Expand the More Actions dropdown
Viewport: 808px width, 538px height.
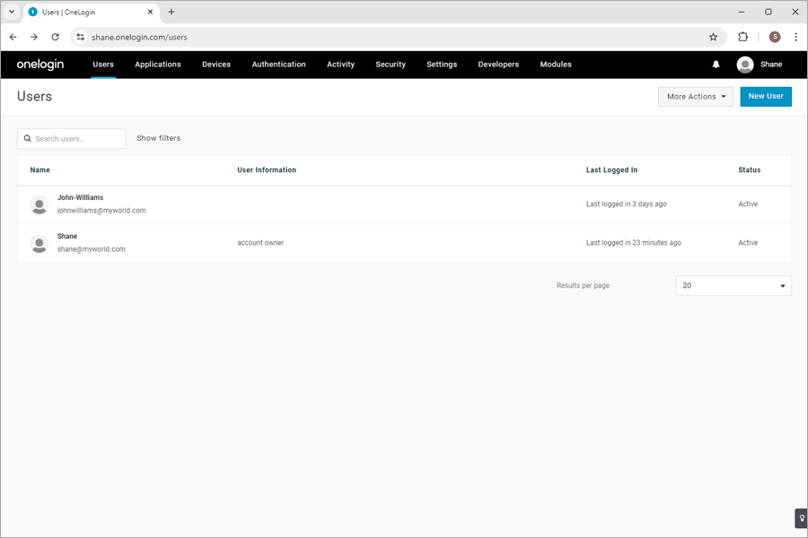[x=696, y=97]
